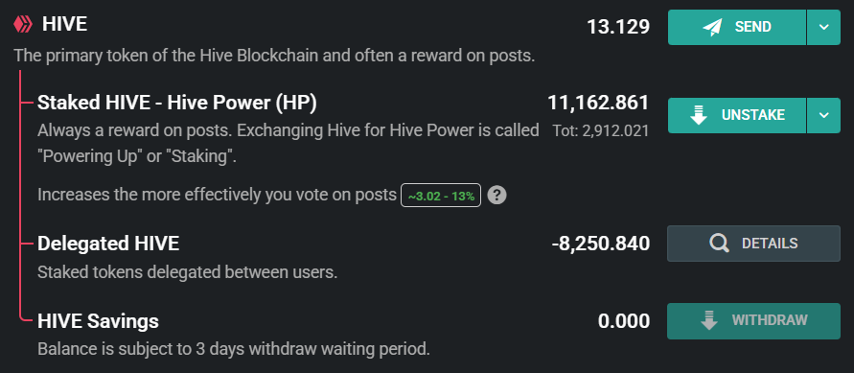Open delegated HIVE DETAILS button
The height and width of the screenshot is (373, 854).
753,244
